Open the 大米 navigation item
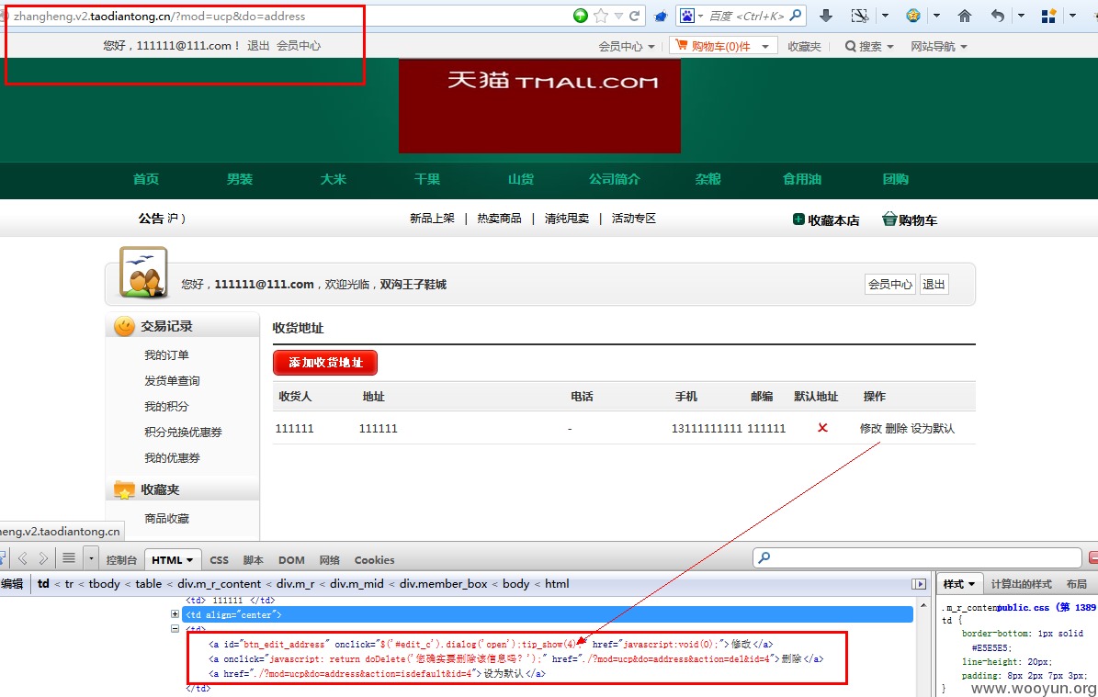Image resolution: width=1098 pixels, height=697 pixels. (x=334, y=179)
